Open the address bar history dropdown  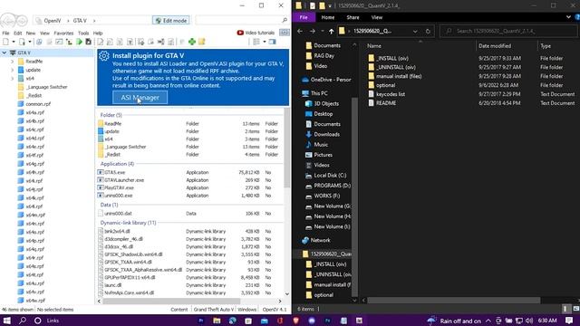tap(415, 32)
